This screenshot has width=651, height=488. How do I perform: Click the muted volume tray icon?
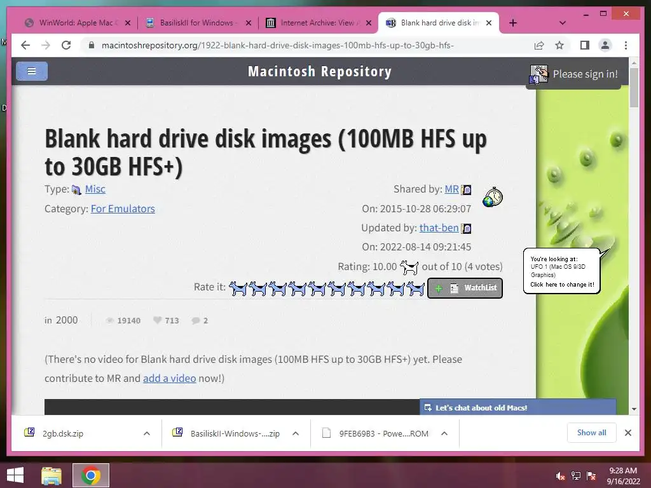pyautogui.click(x=560, y=476)
